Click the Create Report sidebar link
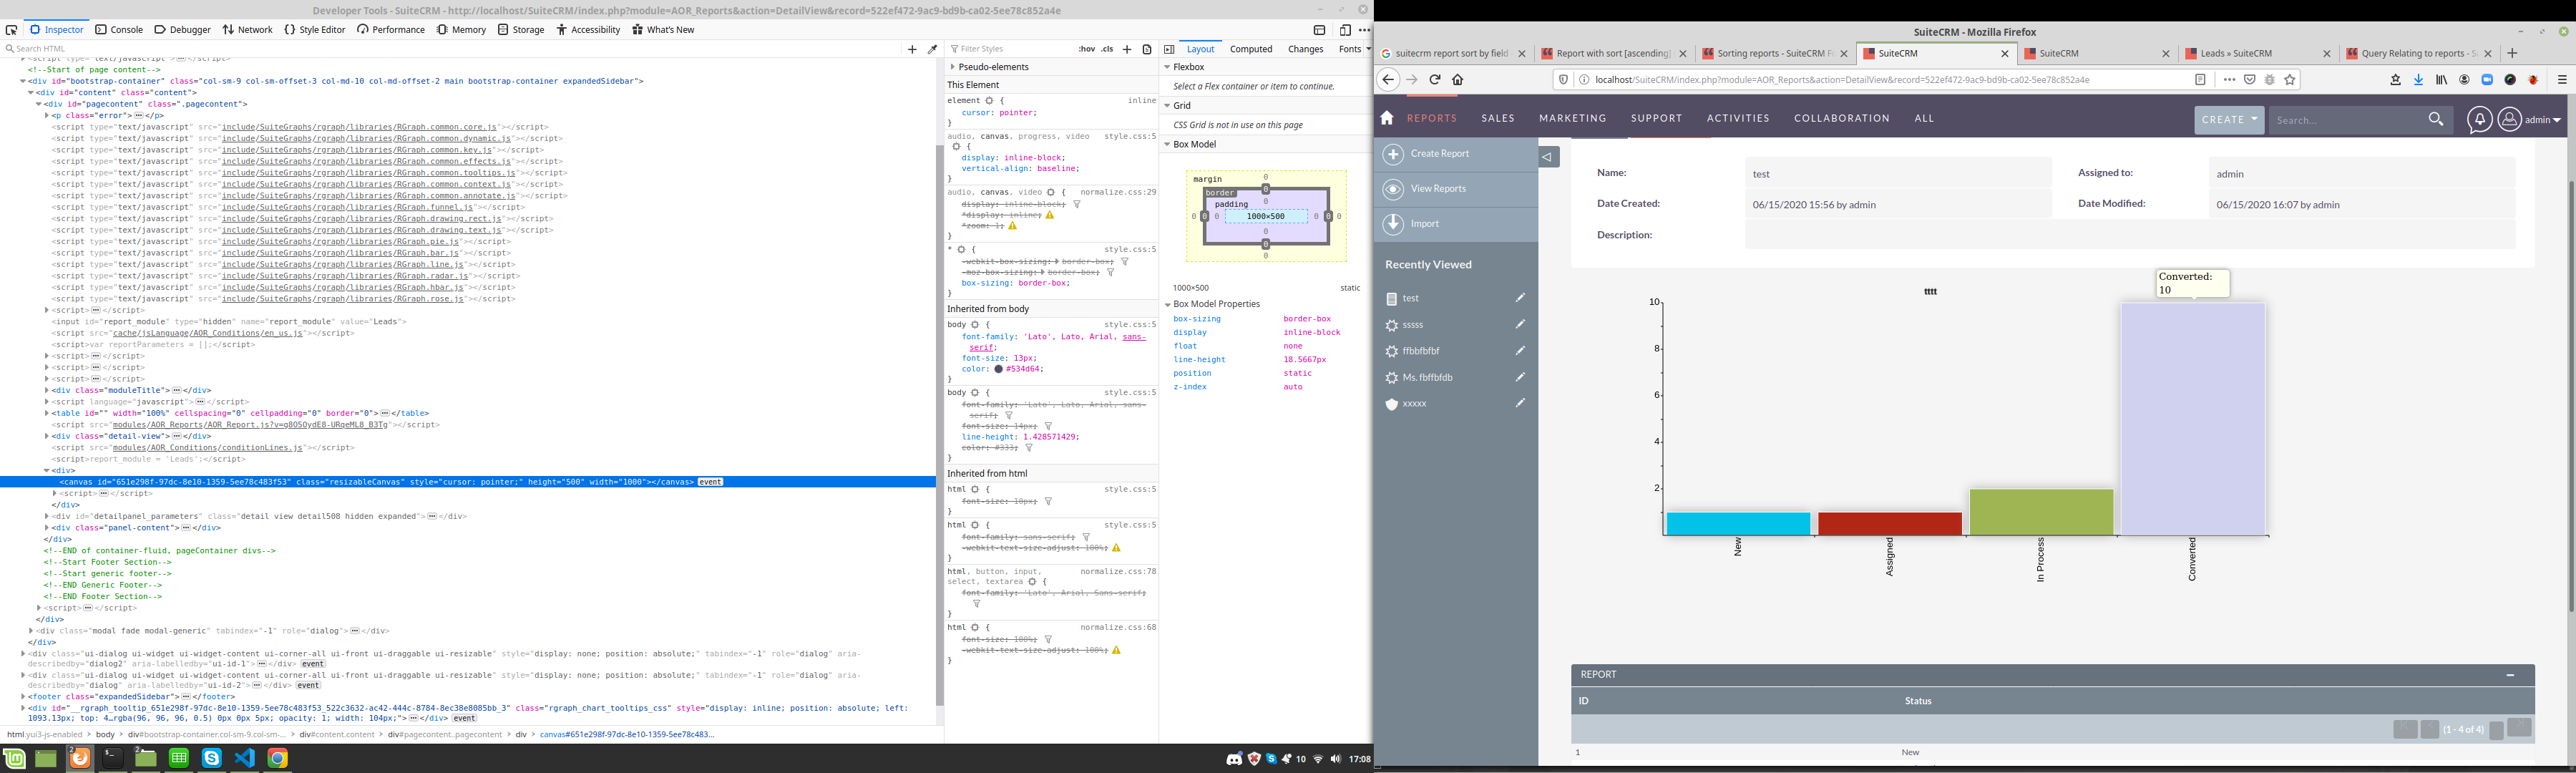 coord(1440,153)
